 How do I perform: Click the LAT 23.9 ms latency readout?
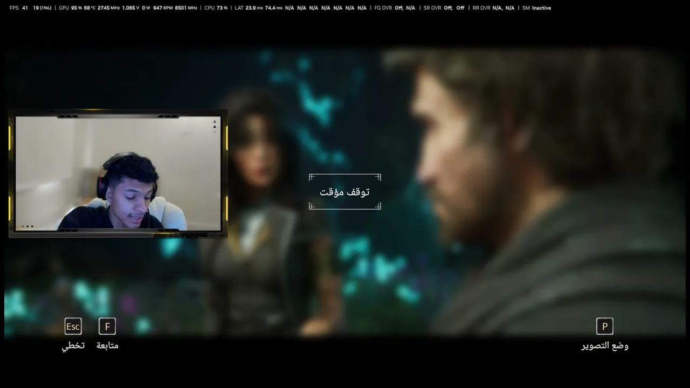pos(249,8)
